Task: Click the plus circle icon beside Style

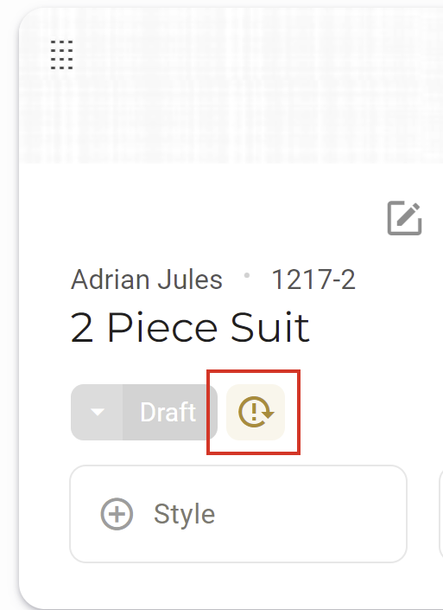Action: [x=117, y=514]
